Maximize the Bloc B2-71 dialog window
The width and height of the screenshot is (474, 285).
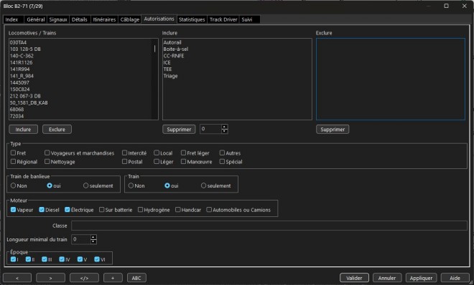[x=446, y=6]
